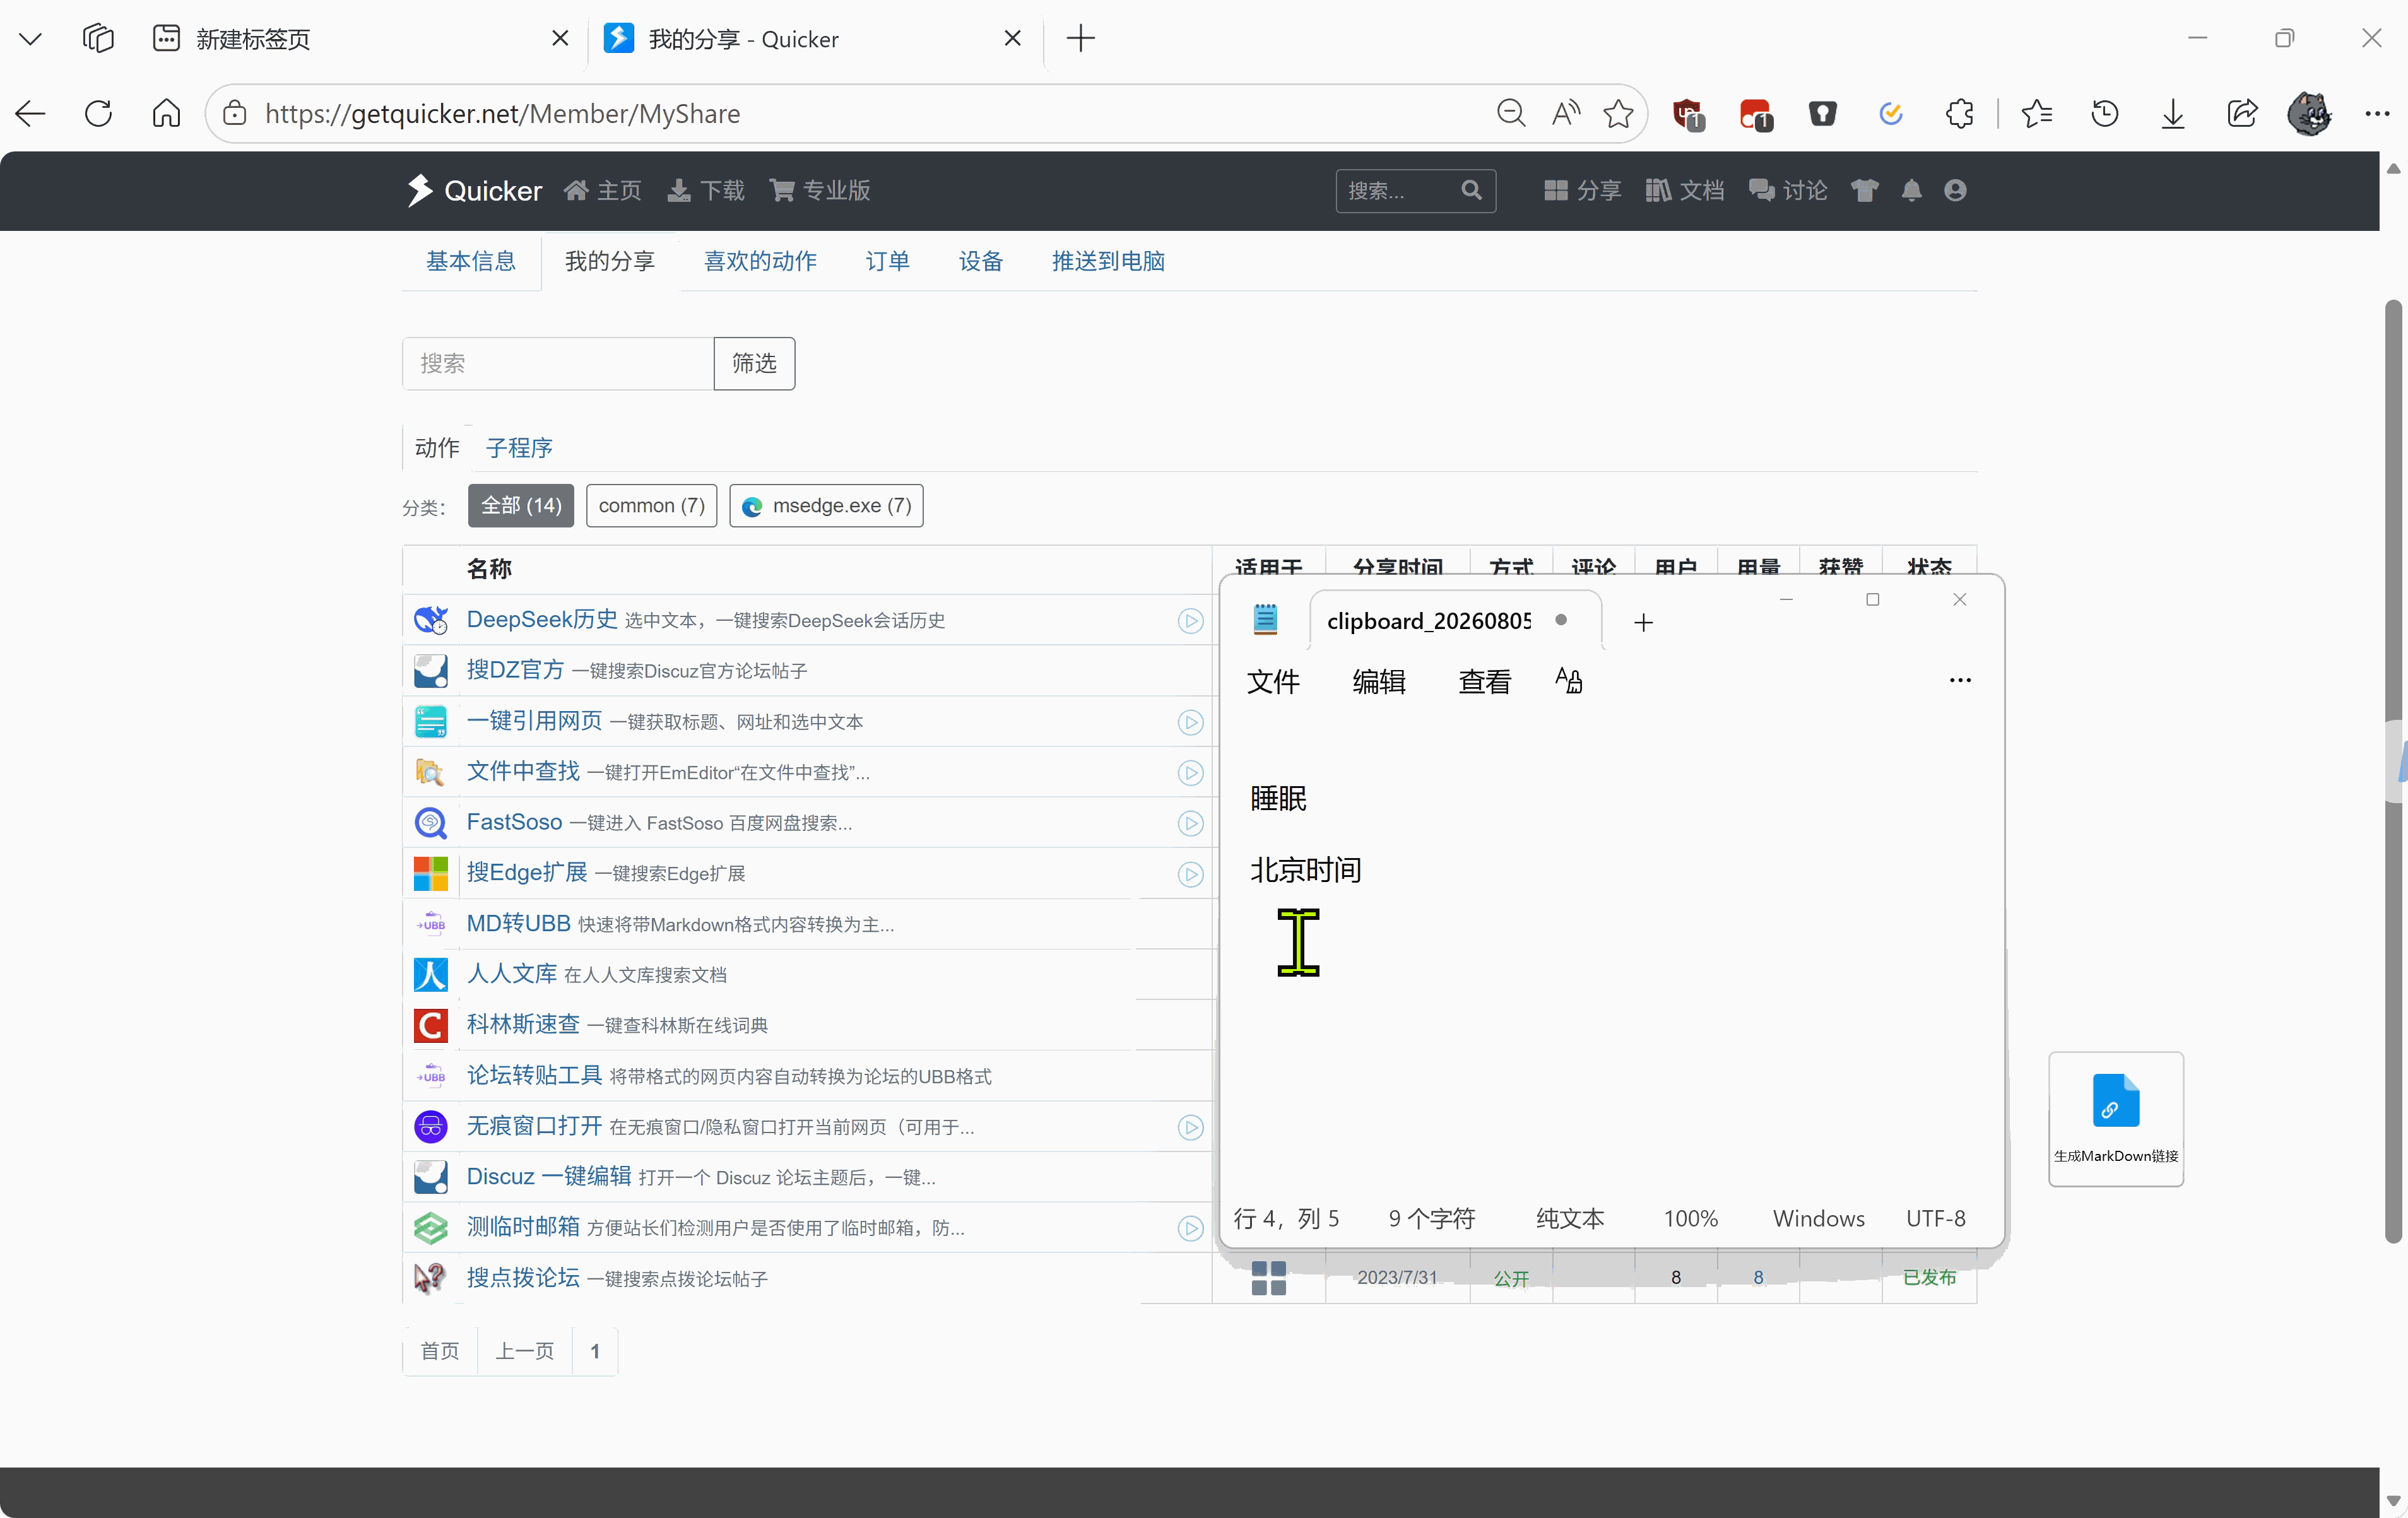Open the favorites list icon
The height and width of the screenshot is (1518, 2408).
coord(2037,114)
